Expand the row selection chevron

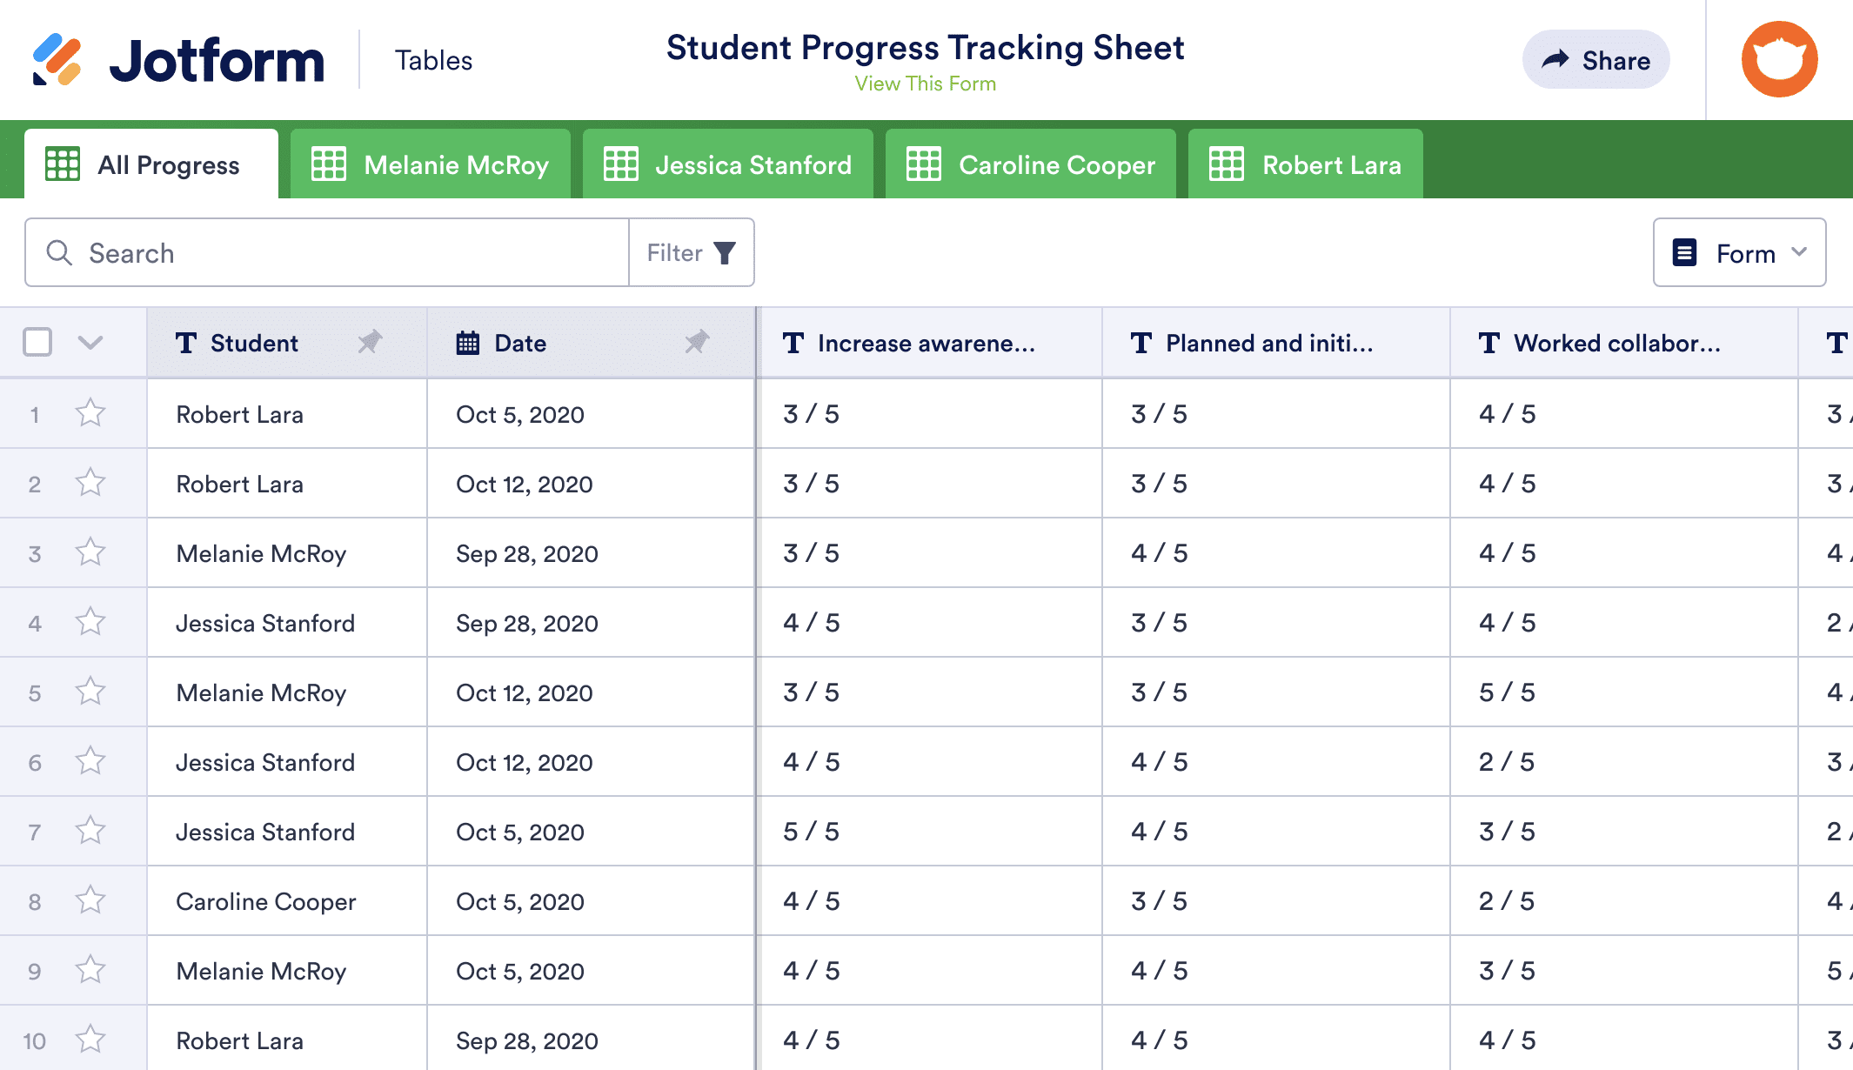pos(90,342)
